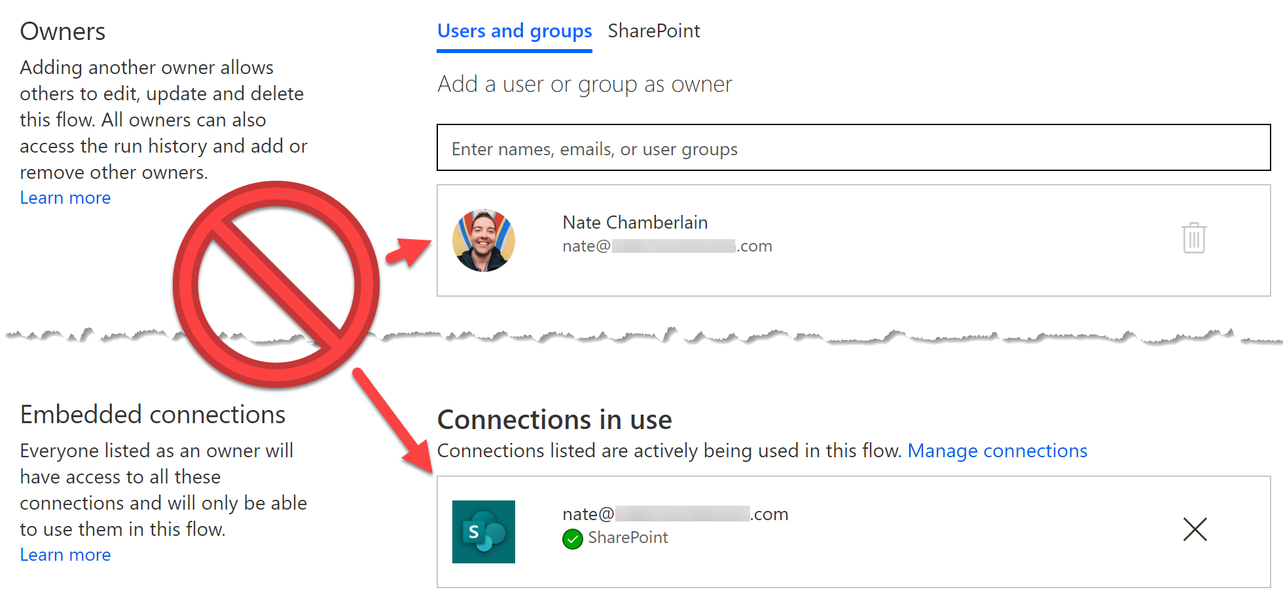Switch to the SharePoint tab
This screenshot has width=1283, height=602.
653,31
